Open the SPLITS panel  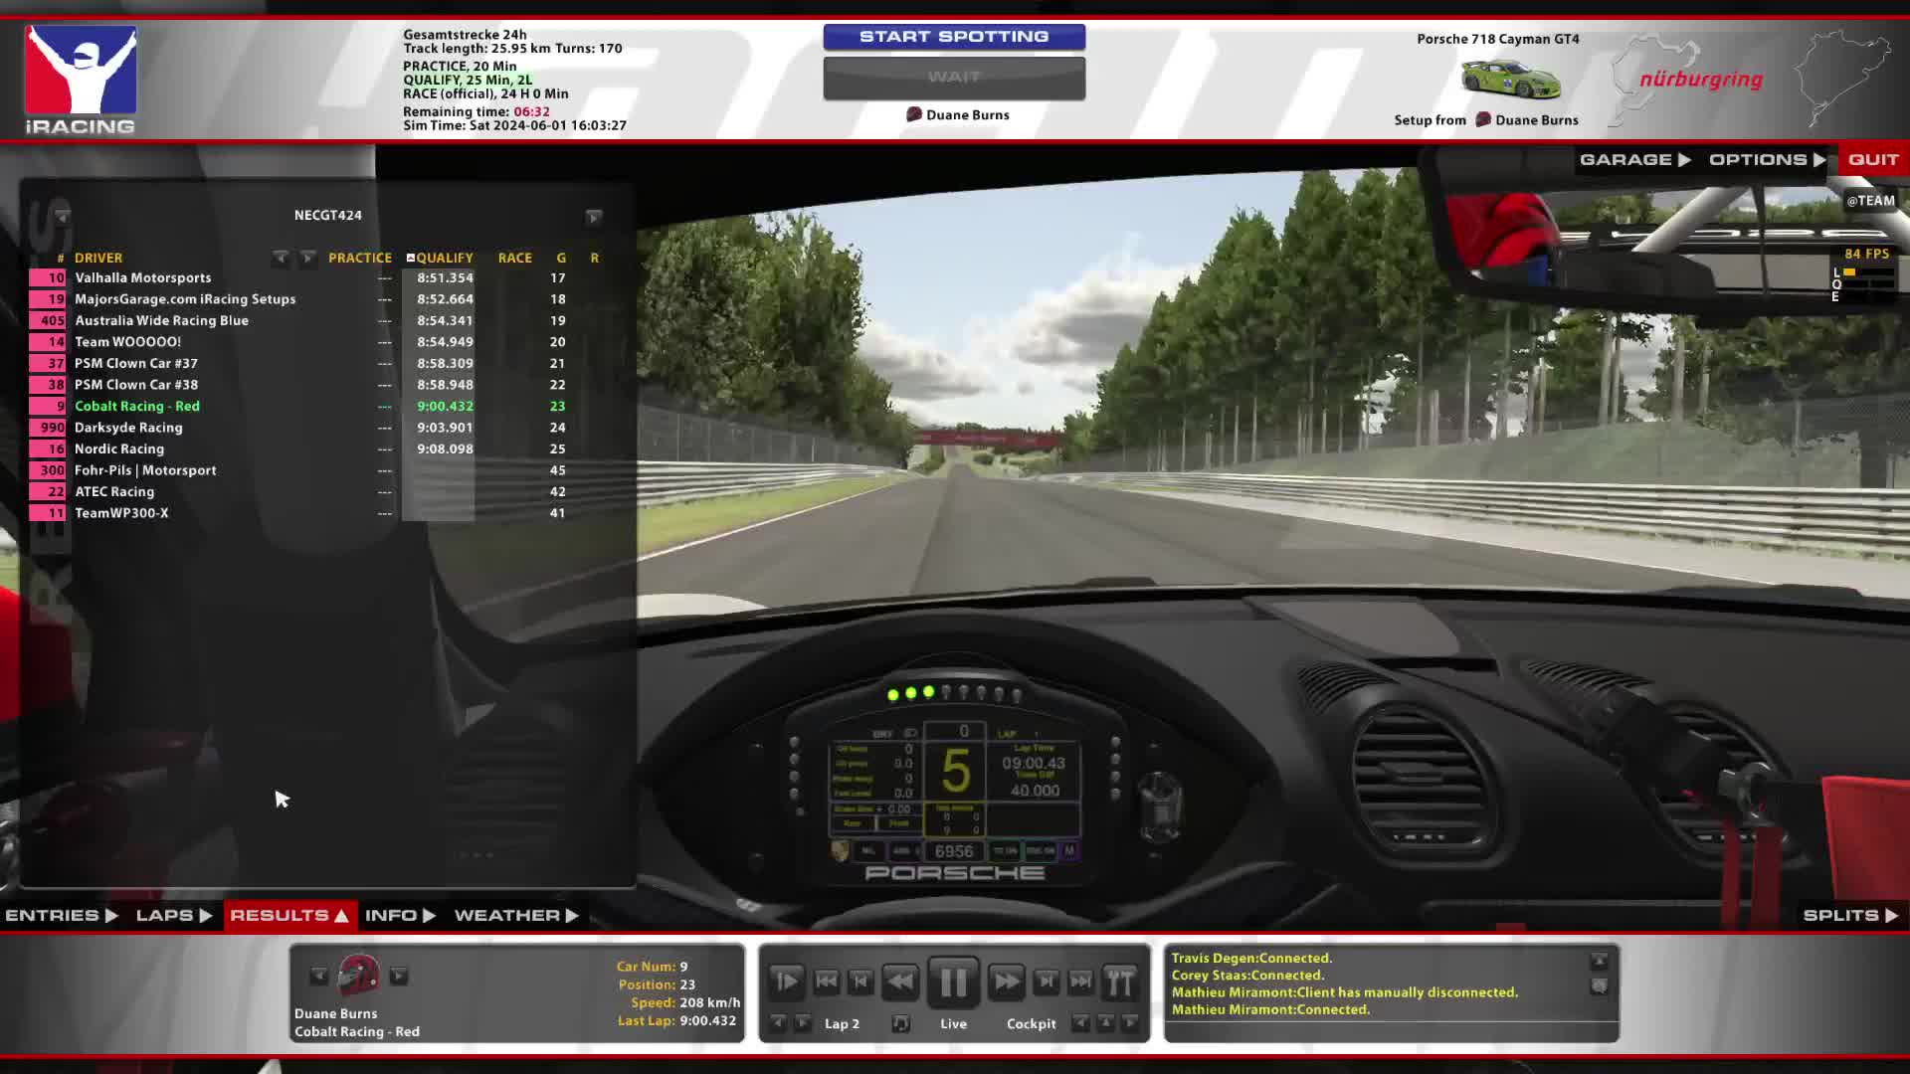pyautogui.click(x=1849, y=915)
